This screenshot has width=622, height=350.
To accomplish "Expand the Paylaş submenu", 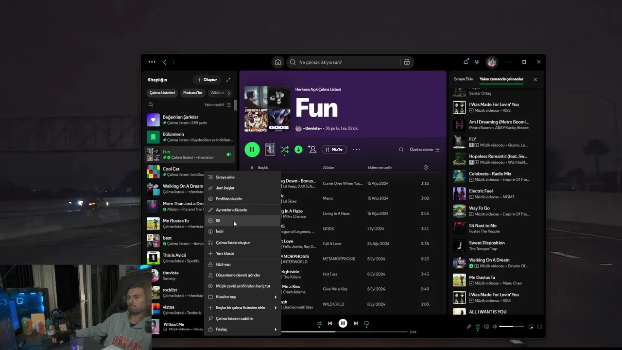I will coord(242,329).
